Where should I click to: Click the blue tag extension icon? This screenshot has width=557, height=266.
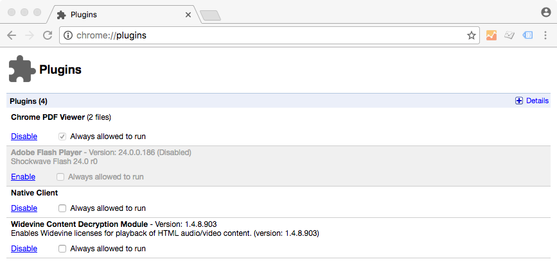(x=527, y=36)
